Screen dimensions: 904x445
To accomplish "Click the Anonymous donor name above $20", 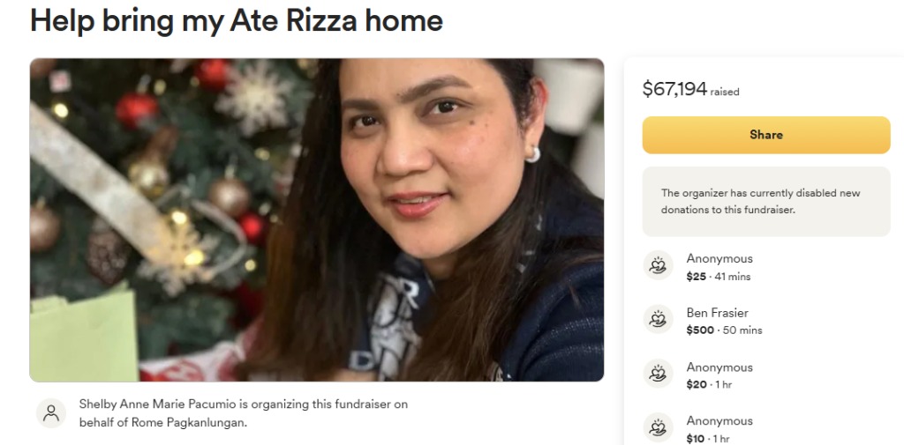I will click(x=719, y=367).
